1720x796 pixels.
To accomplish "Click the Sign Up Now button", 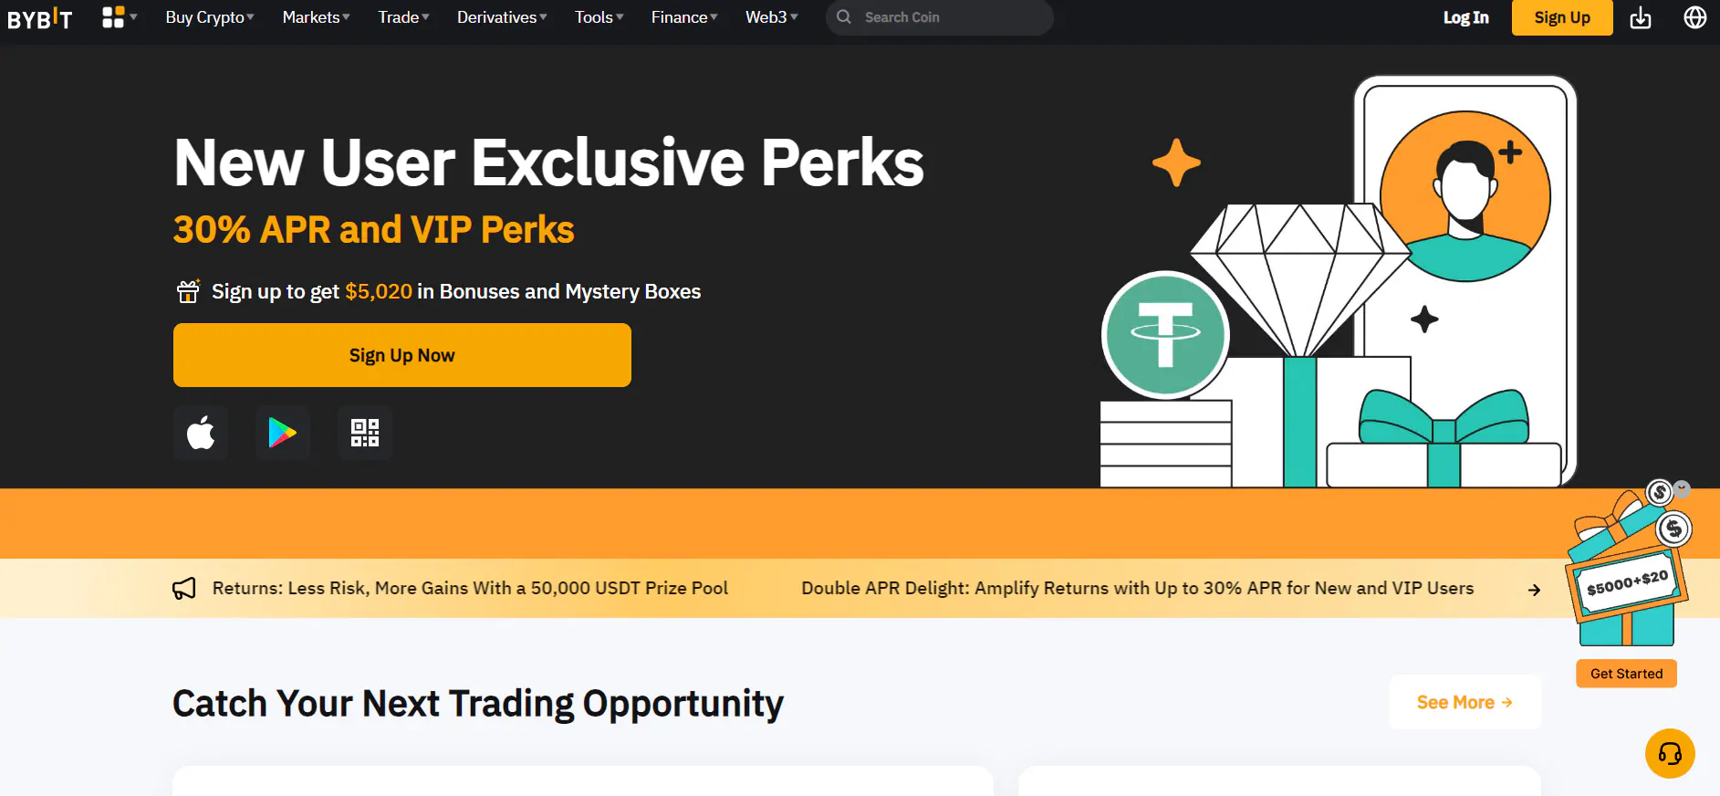I will click(401, 355).
